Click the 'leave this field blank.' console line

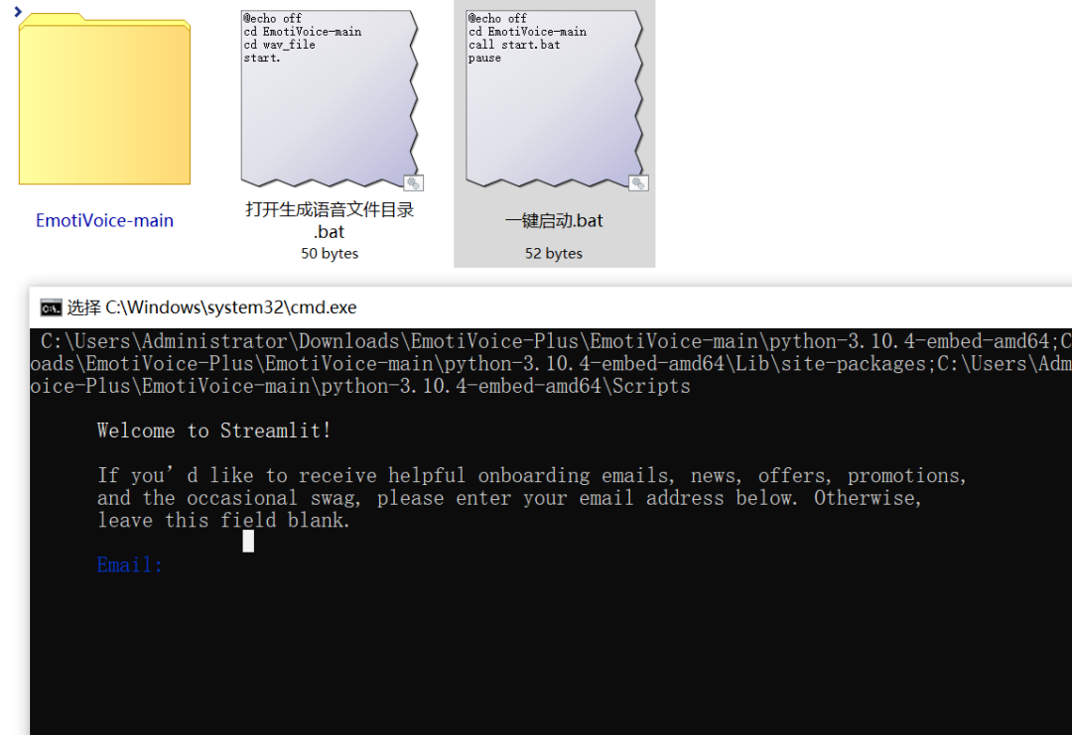coord(223,521)
